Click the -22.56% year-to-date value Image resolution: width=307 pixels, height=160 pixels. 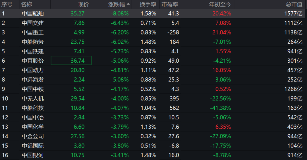tap(221, 99)
